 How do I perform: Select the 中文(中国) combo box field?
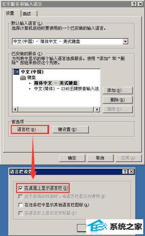point(70,42)
